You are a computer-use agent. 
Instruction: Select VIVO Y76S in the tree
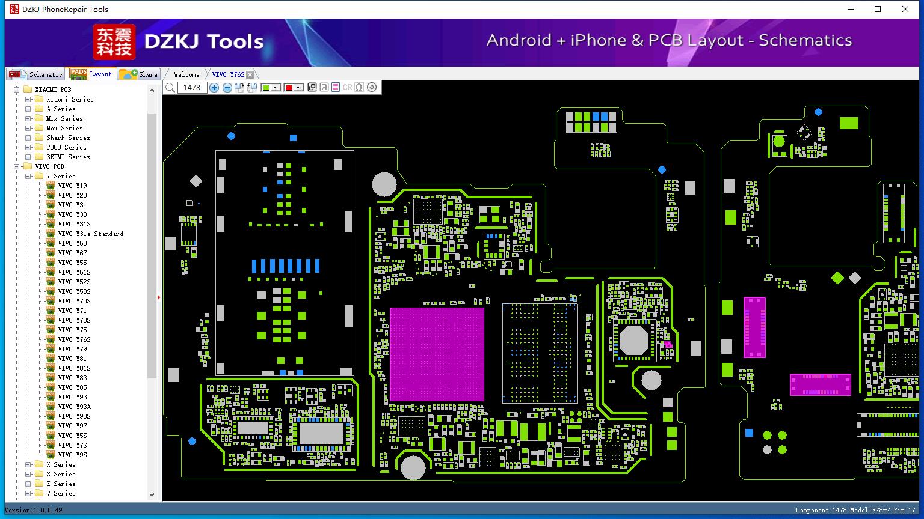75,339
